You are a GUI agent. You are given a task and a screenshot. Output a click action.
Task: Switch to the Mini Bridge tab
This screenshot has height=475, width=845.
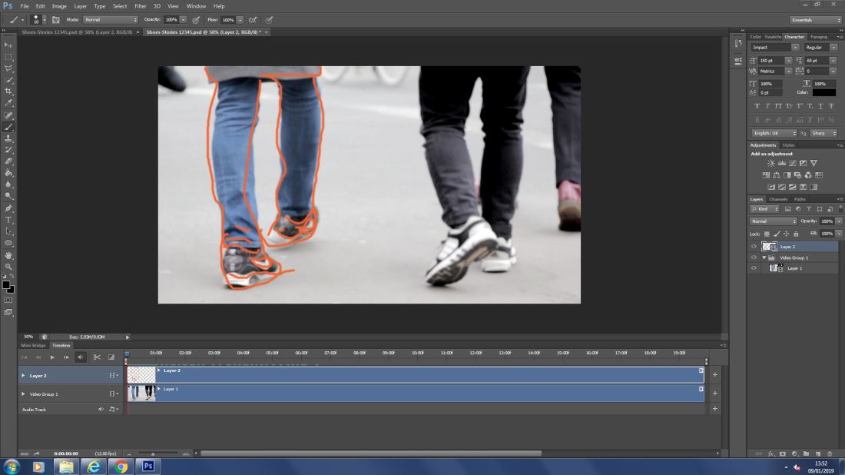pyautogui.click(x=34, y=345)
